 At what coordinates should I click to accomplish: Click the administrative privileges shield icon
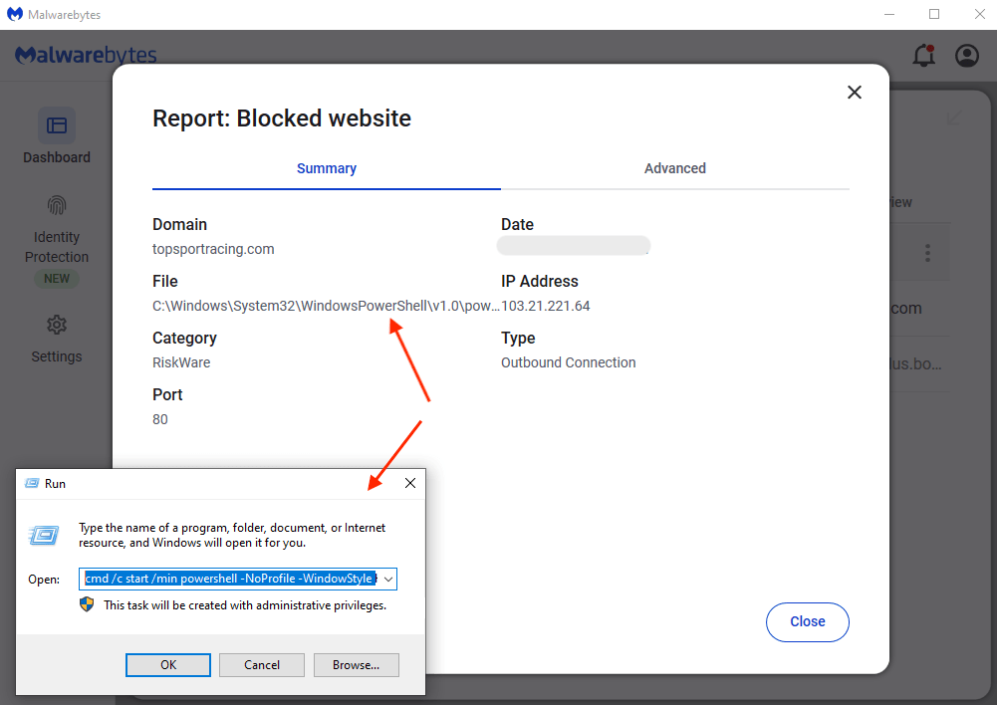point(87,604)
